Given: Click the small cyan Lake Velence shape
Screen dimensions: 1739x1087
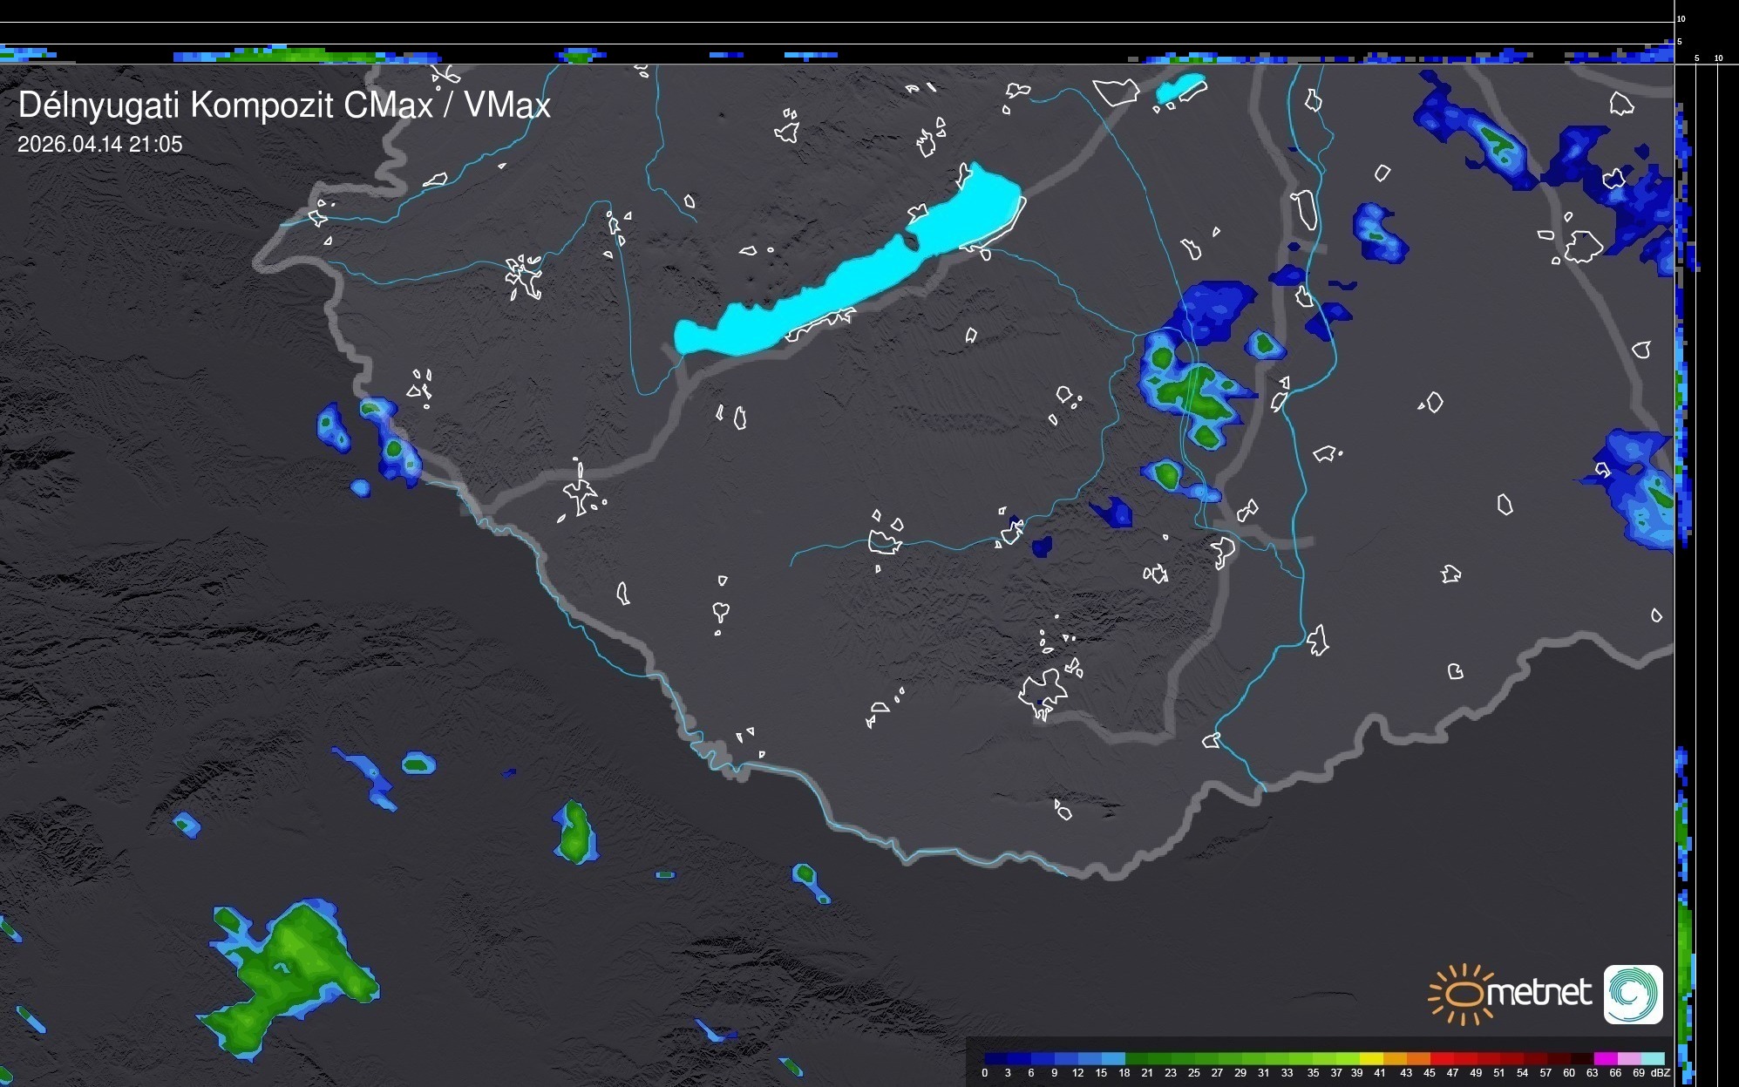Looking at the screenshot, I should point(1180,87).
